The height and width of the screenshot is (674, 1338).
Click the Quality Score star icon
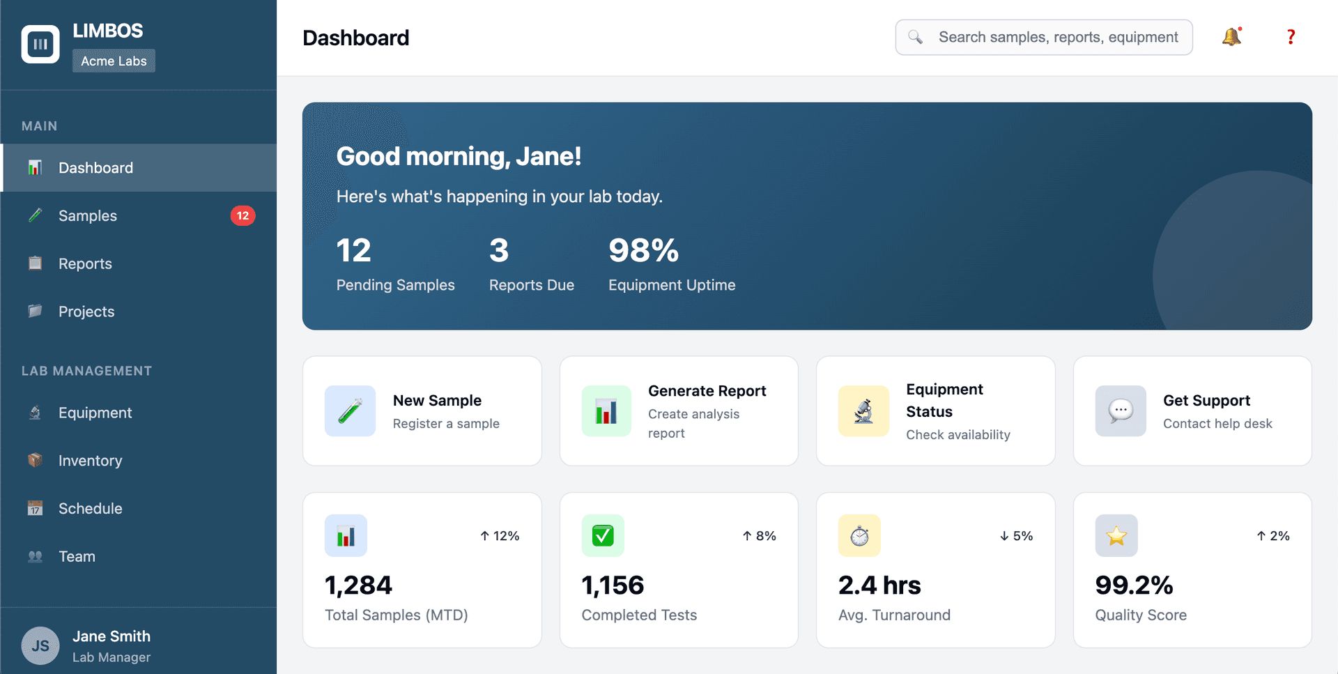1116,535
